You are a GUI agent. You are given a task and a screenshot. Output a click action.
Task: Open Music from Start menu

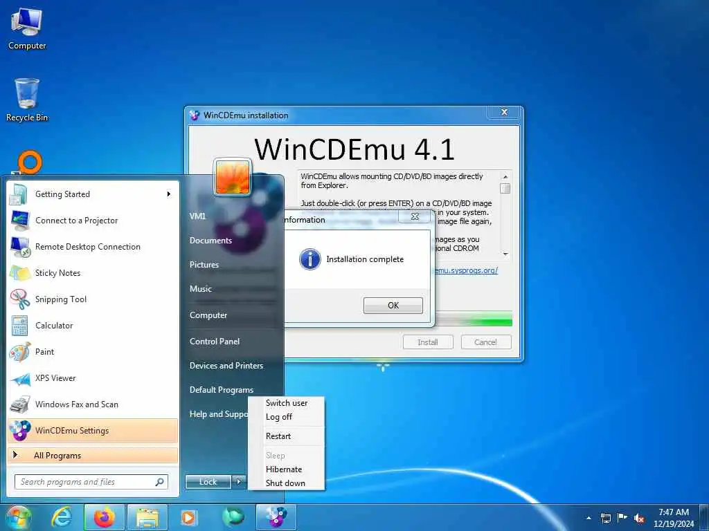pos(201,289)
